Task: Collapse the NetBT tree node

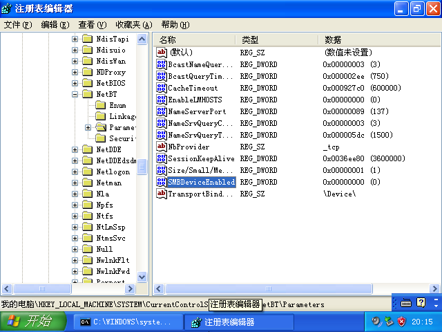Action: click(75, 94)
